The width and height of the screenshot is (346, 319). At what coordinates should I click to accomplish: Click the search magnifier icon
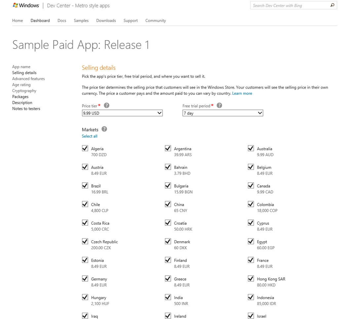(332, 5)
